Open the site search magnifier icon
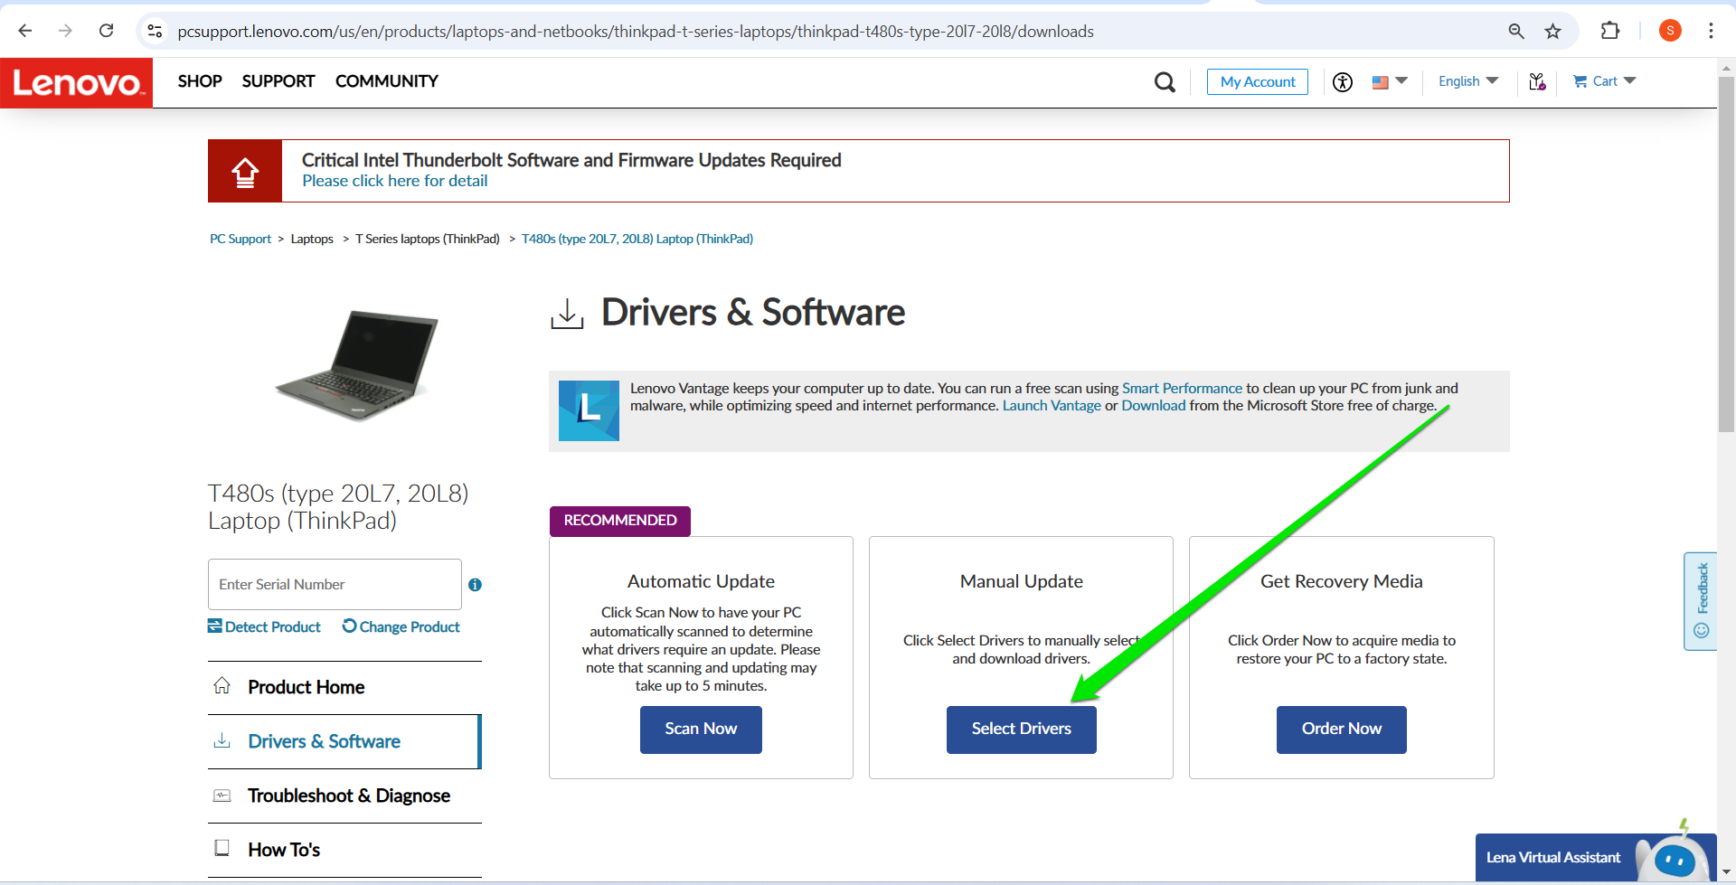 click(x=1165, y=82)
